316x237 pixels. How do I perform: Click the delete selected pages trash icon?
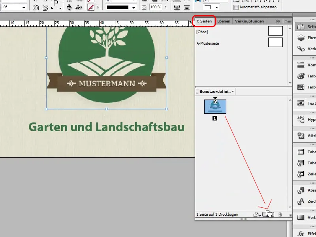[x=280, y=214]
